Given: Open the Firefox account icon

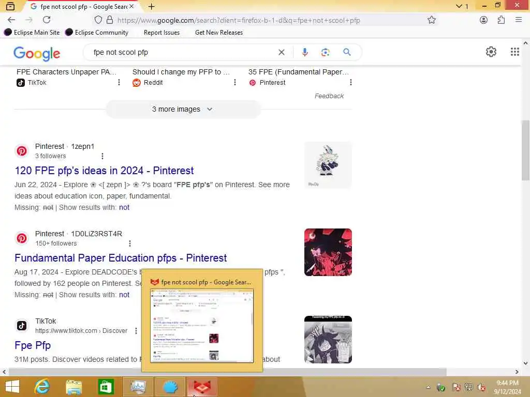Looking at the screenshot, I should click(x=484, y=20).
